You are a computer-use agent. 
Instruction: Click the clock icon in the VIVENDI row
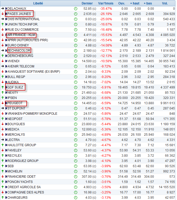(x=76, y=61)
